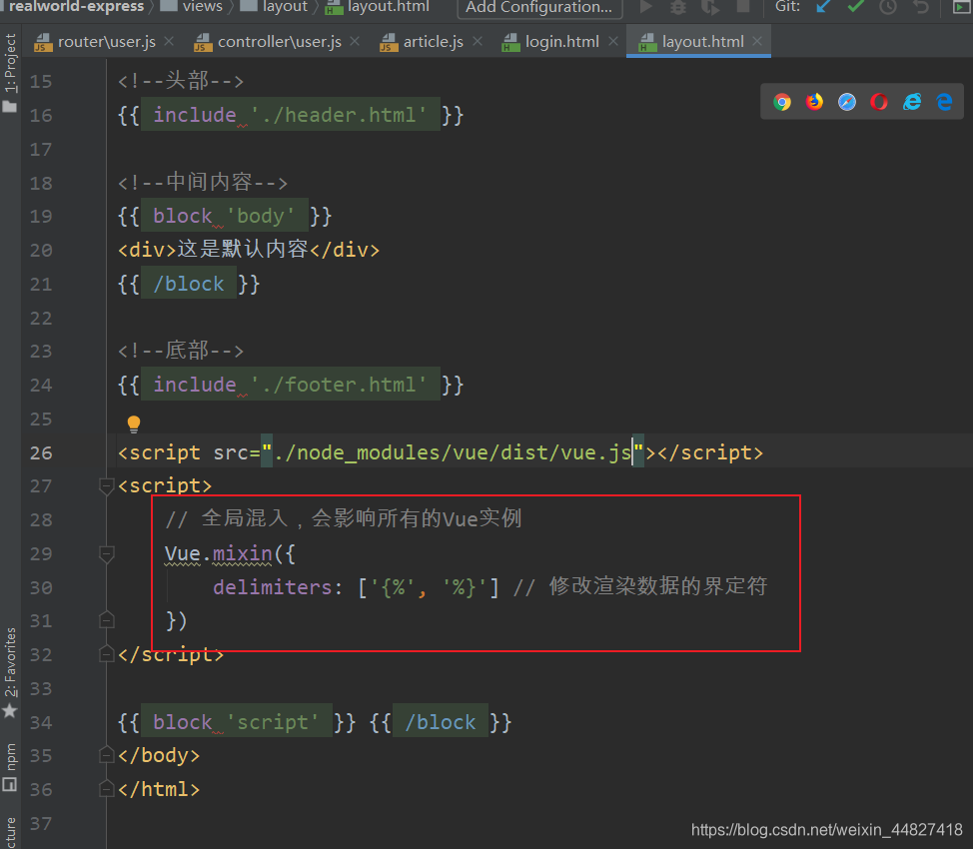Click the /block tag on line 21
The image size is (973, 849).
click(189, 284)
